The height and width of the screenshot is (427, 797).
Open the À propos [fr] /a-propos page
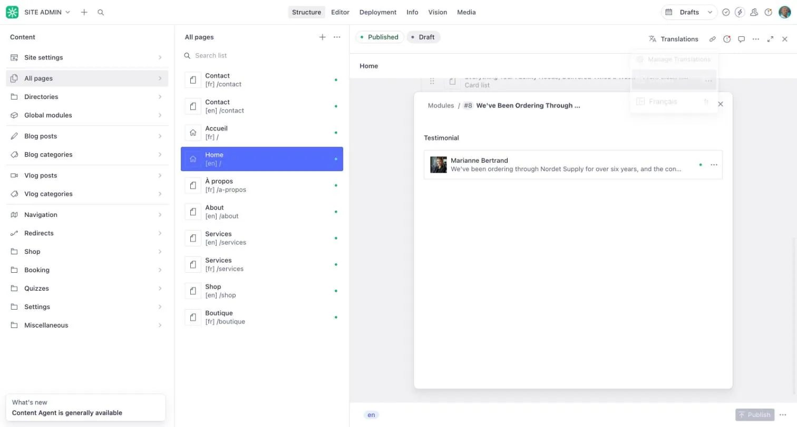[262, 185]
